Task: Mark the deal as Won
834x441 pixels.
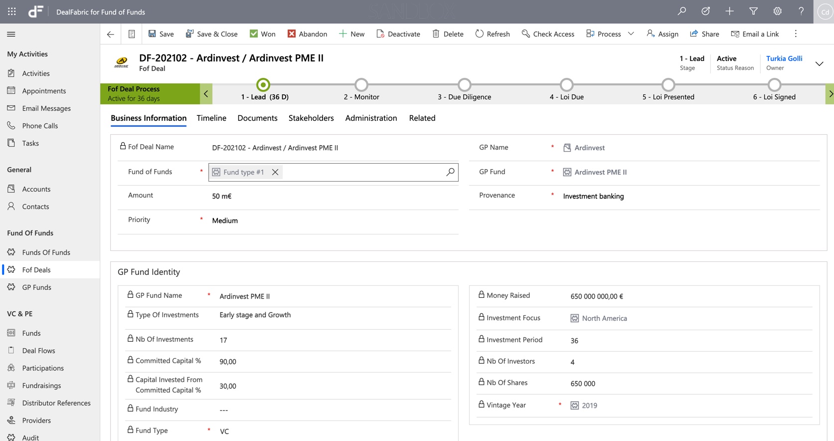Action: click(x=262, y=34)
